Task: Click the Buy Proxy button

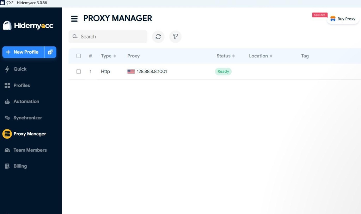Action: [343, 19]
